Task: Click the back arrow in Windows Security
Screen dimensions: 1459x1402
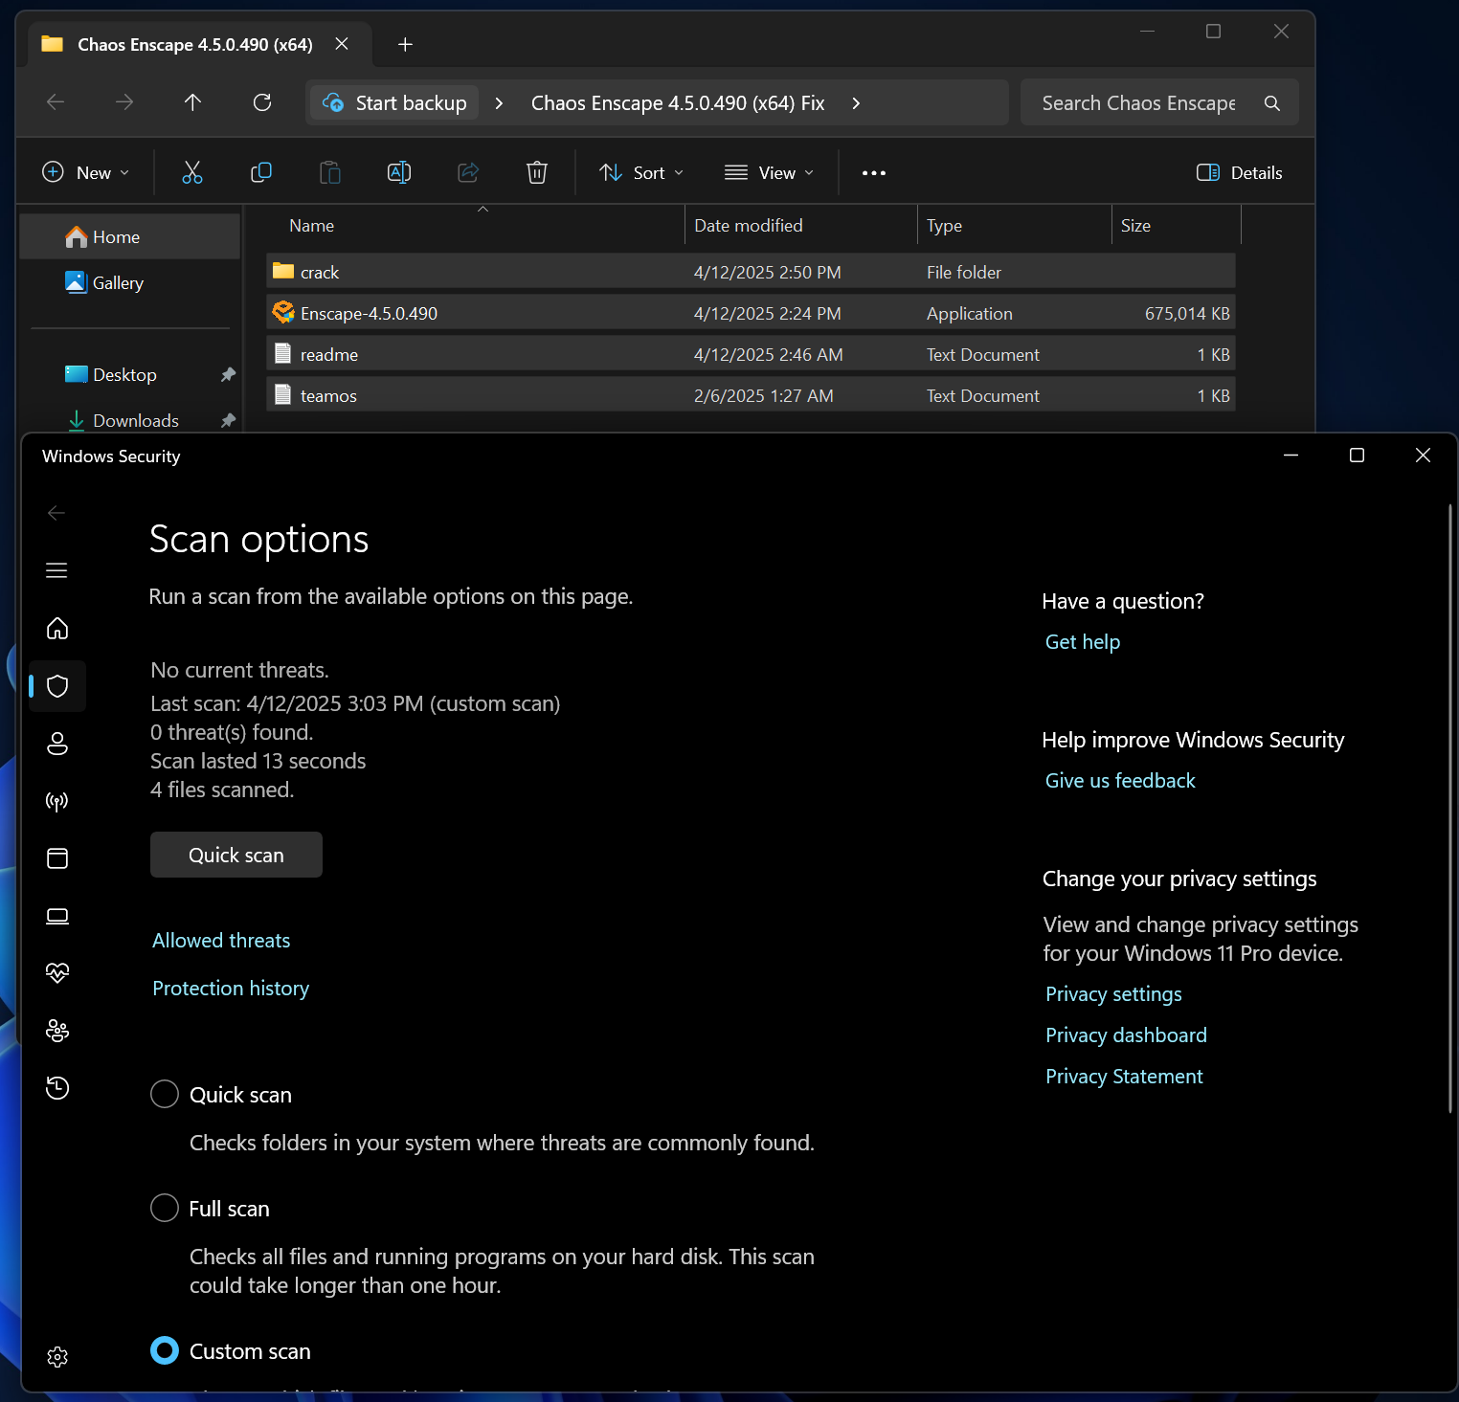Action: (56, 513)
